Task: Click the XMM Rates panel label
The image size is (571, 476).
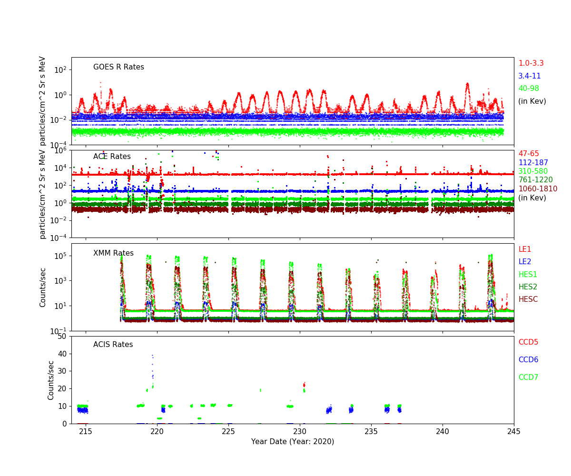Action: (113, 253)
